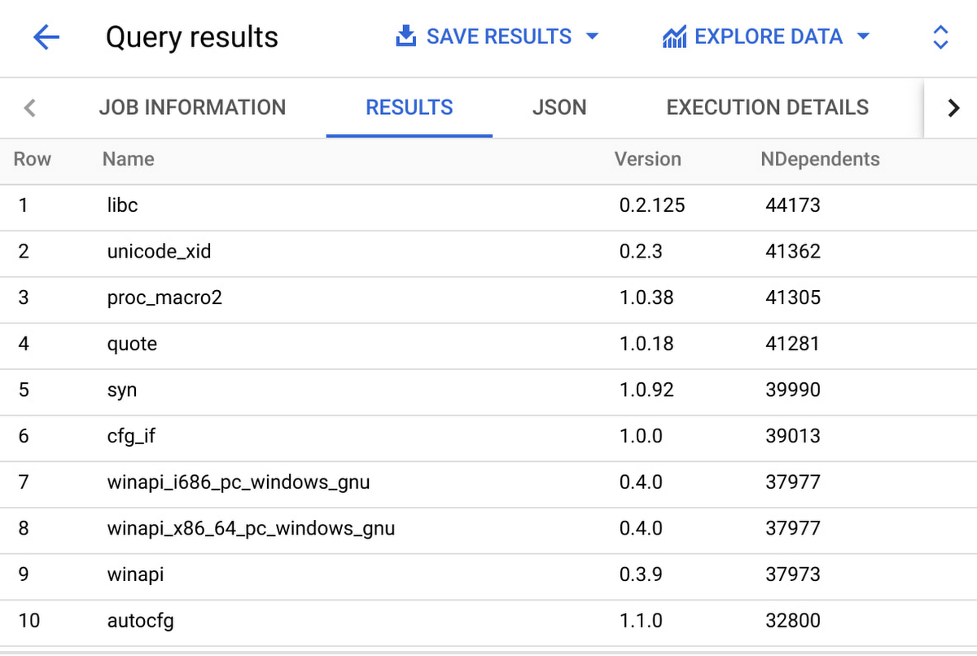
Task: Click dependents count 39013
Action: (x=793, y=436)
